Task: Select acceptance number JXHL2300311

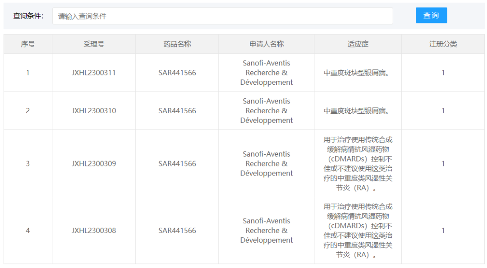Action: pos(94,73)
